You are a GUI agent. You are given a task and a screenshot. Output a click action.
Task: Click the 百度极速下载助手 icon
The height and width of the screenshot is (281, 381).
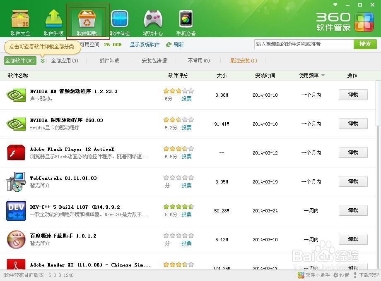click(16, 240)
